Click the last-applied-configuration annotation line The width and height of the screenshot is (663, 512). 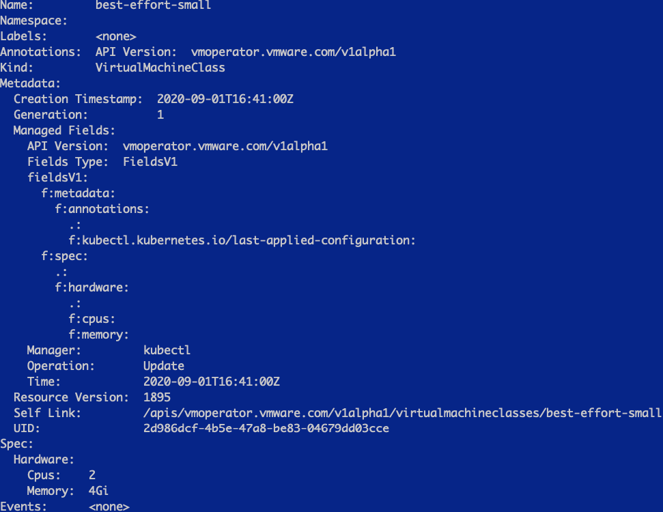(242, 240)
